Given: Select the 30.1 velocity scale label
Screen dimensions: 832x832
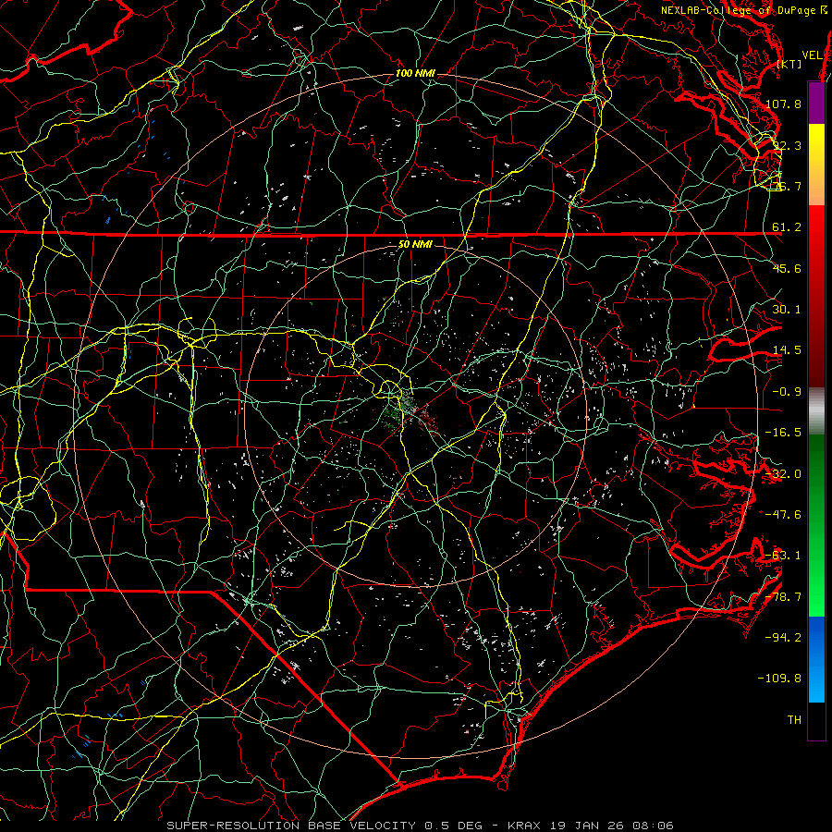Looking at the screenshot, I should 787,310.
